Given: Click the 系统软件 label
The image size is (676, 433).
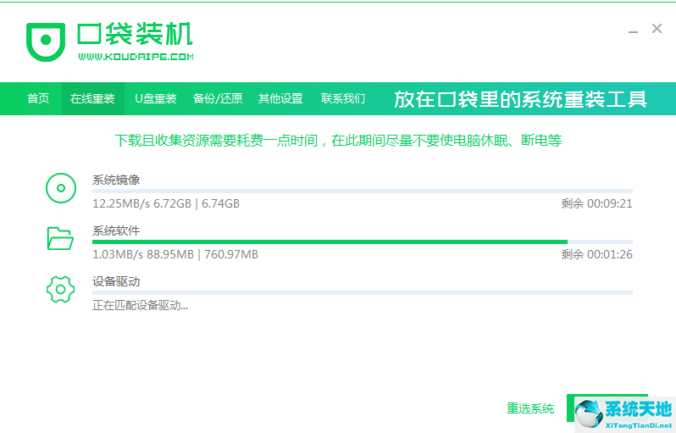Looking at the screenshot, I should pos(116,230).
